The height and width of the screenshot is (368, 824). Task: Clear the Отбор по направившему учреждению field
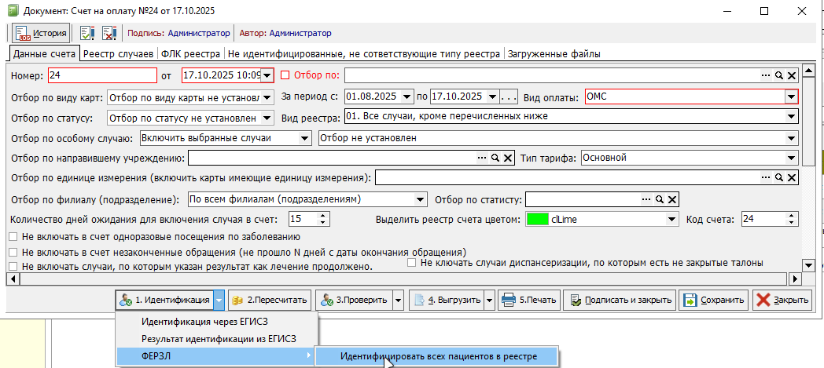coord(508,158)
